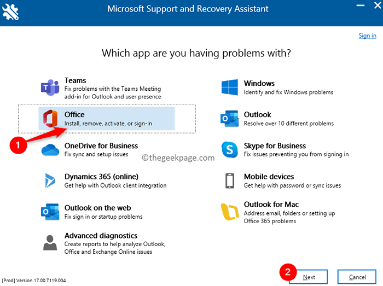Click the Skype for Business icon
The width and height of the screenshot is (383, 286).
[229, 150]
